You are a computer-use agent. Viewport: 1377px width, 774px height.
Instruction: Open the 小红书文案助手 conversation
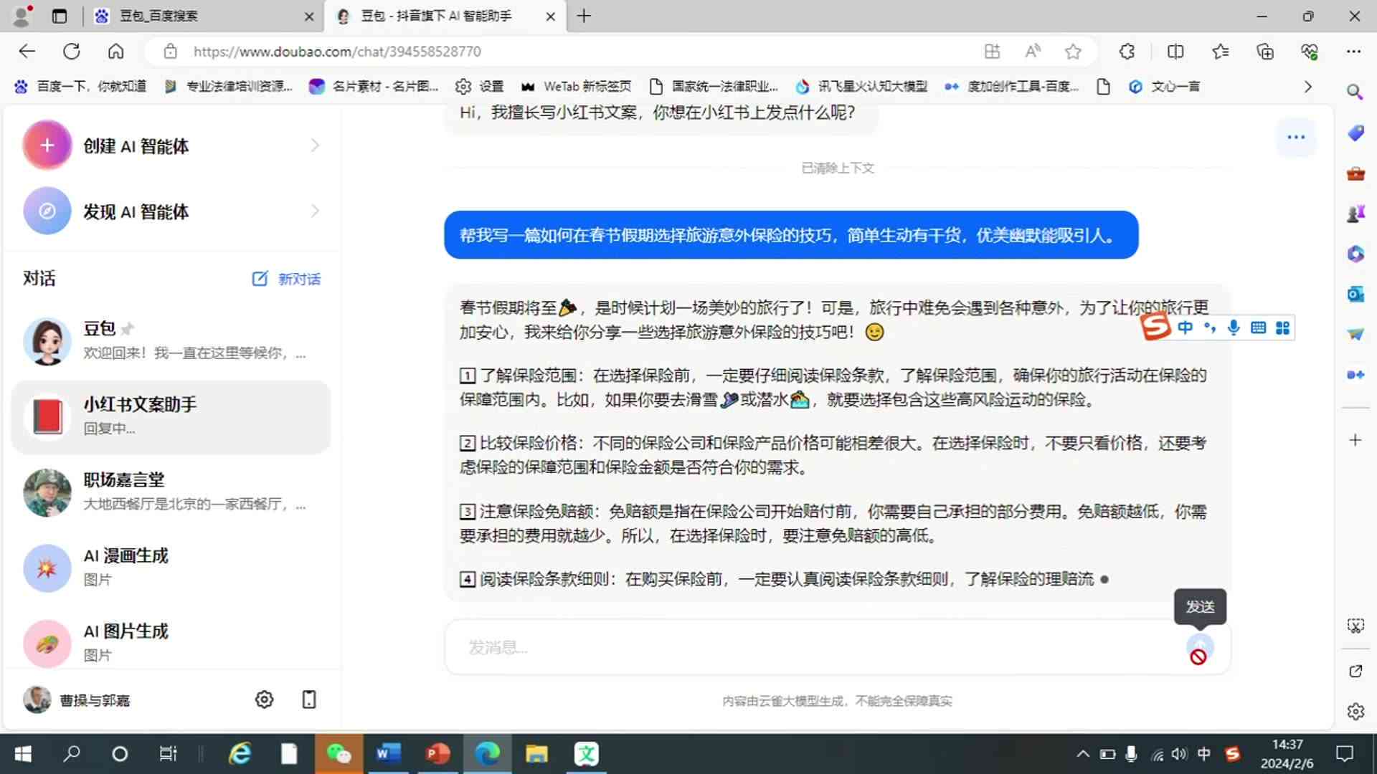[x=171, y=416]
